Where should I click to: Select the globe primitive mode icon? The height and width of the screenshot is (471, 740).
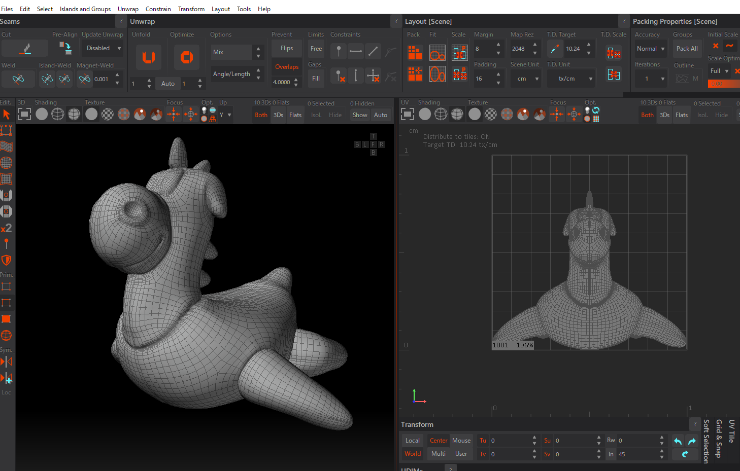[x=6, y=335]
